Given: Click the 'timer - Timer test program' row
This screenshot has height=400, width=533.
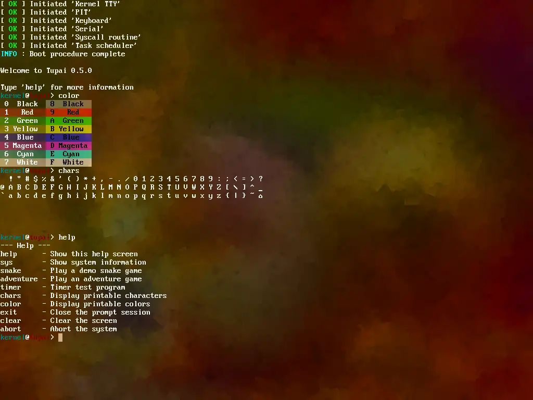Looking at the screenshot, I should click(62, 287).
